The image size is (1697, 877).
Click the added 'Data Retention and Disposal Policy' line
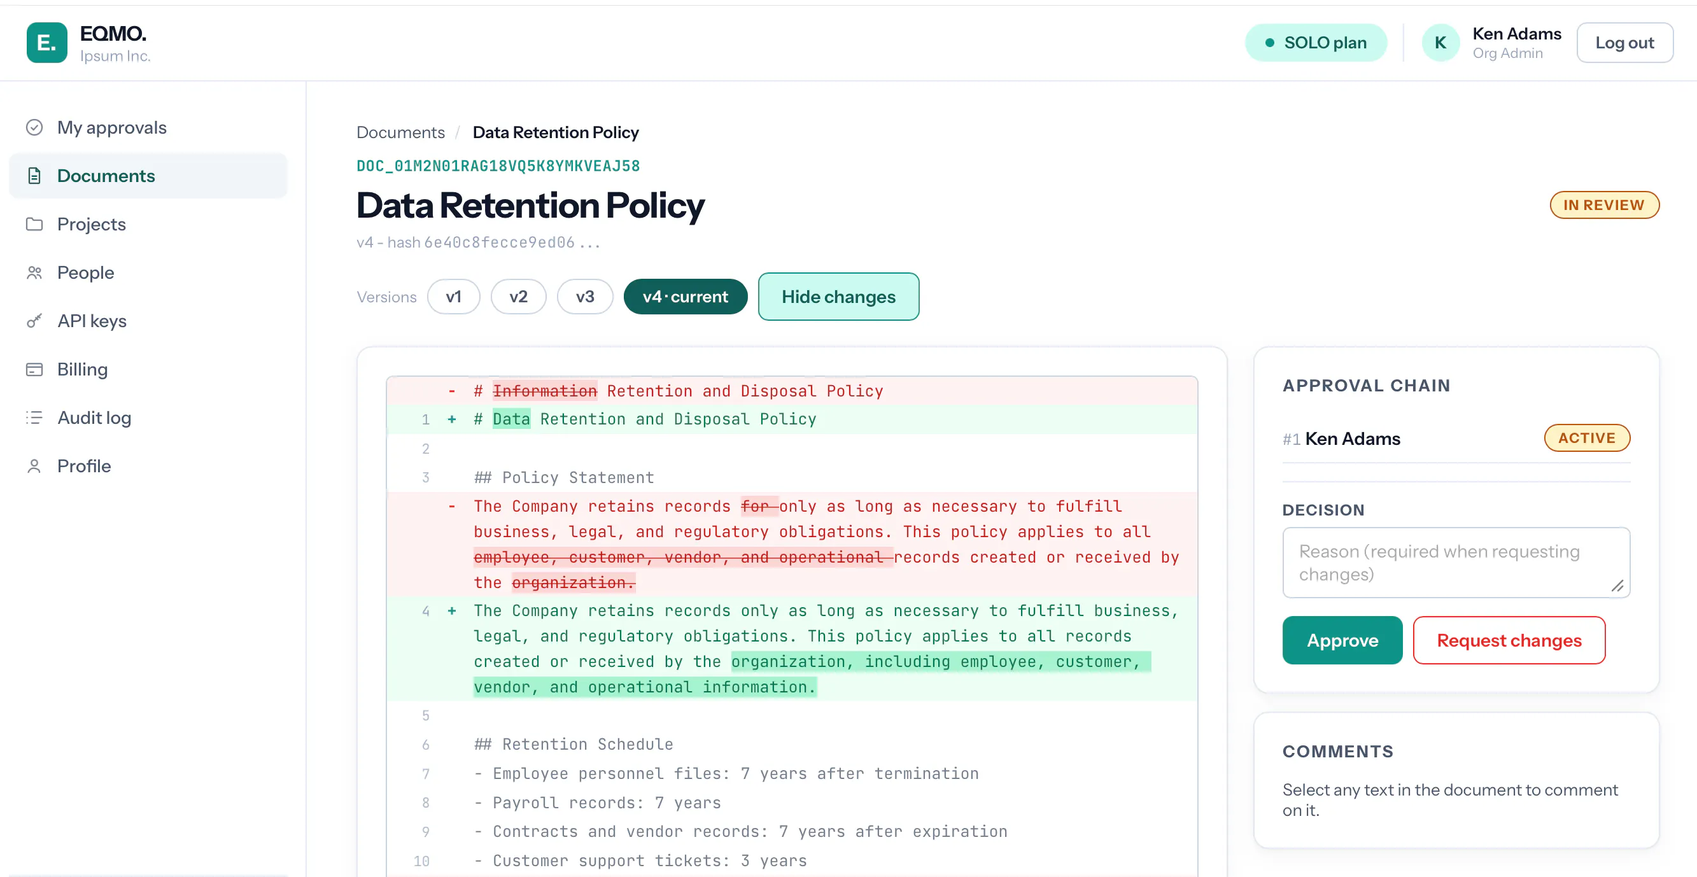(791, 419)
